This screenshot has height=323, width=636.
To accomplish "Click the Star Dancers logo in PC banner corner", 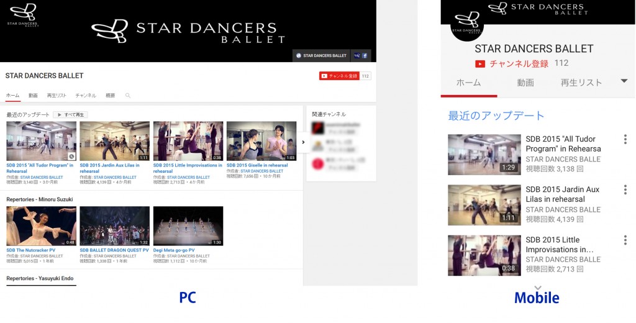I will click(x=22, y=14).
